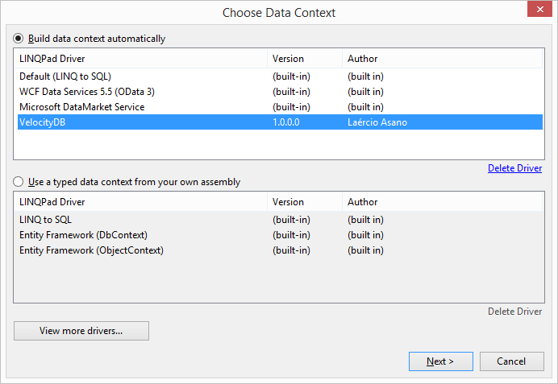This screenshot has width=558, height=384.
Task: Close the dialog with the red X
Action: click(539, 9)
